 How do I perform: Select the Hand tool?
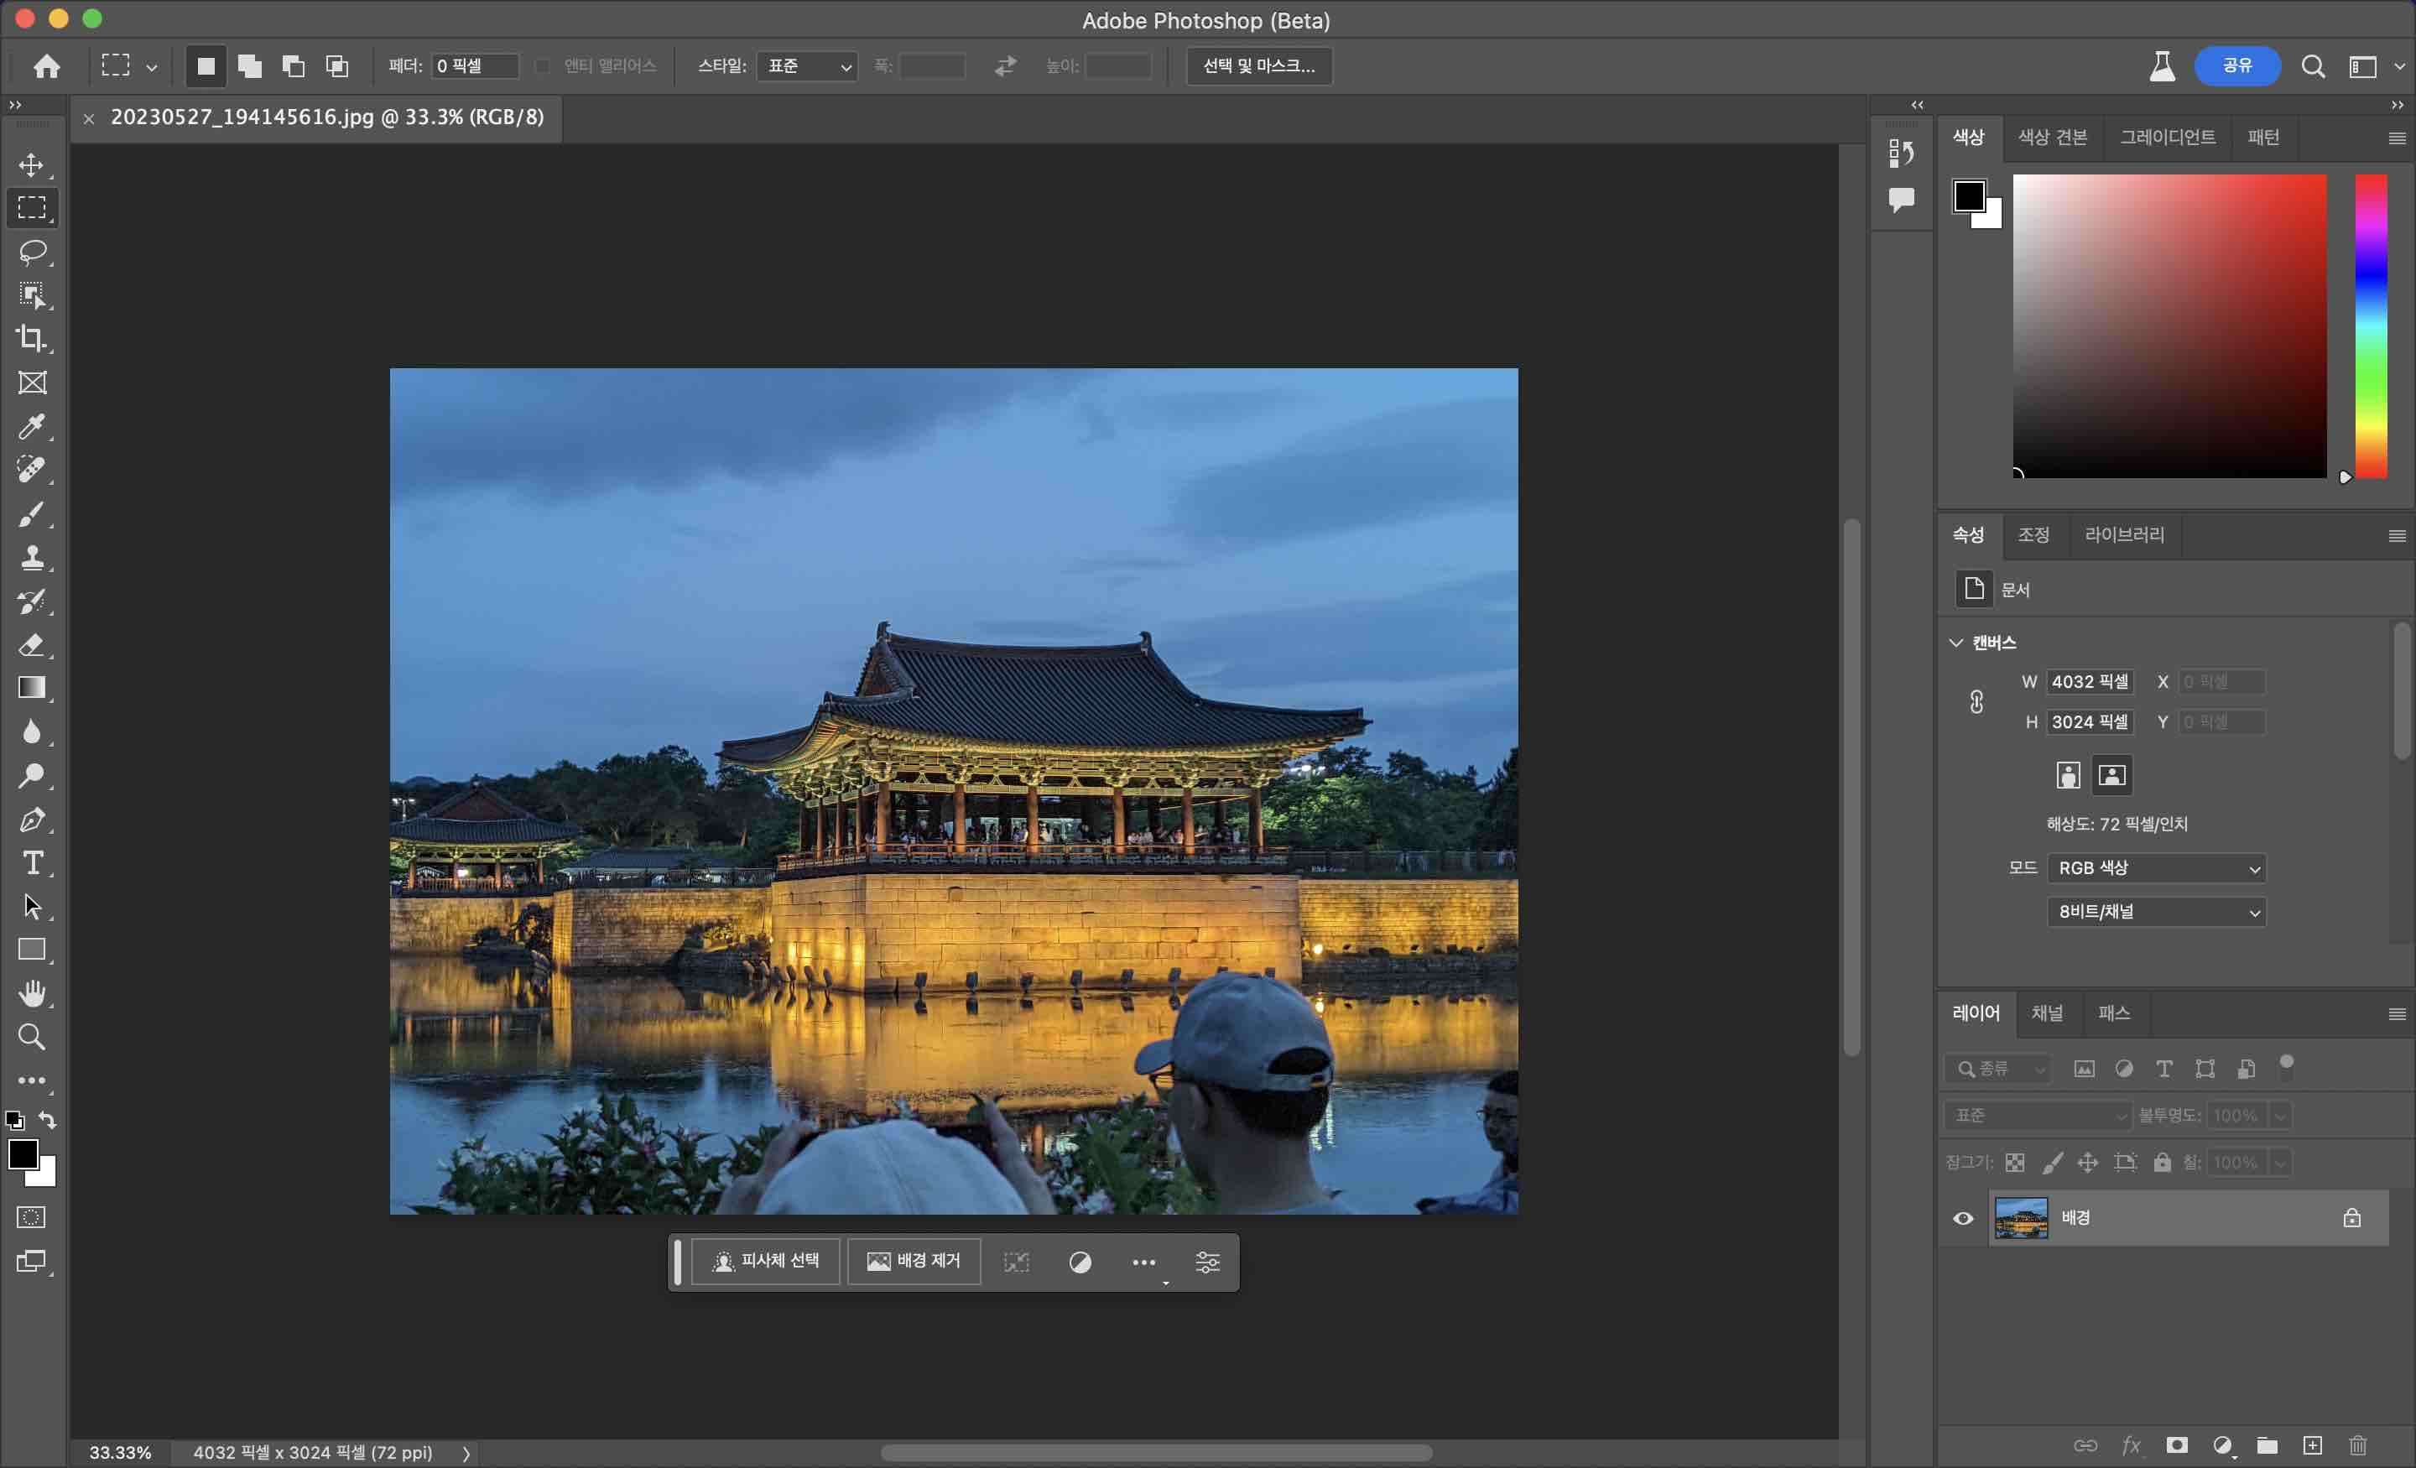pos(33,993)
